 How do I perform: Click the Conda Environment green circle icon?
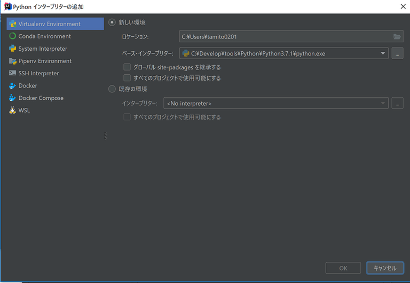pos(13,36)
